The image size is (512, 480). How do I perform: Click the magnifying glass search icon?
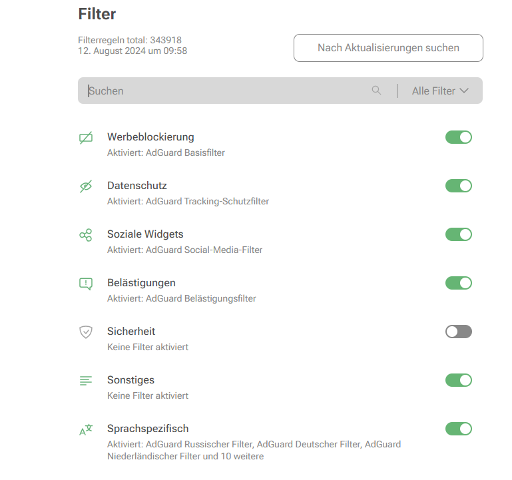point(377,91)
